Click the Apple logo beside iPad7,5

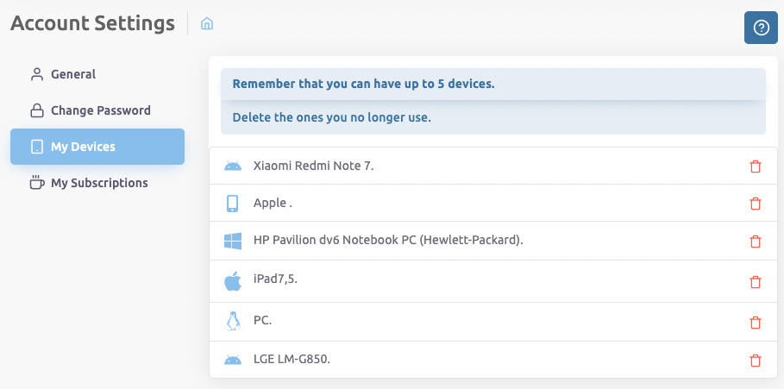click(232, 281)
